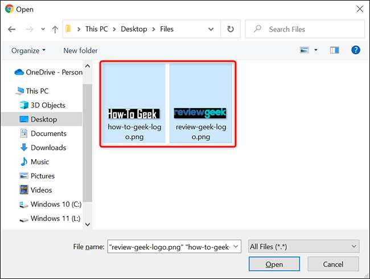Click the This PC computer icon
Viewport: 370px width, 279px height.
(x=19, y=91)
